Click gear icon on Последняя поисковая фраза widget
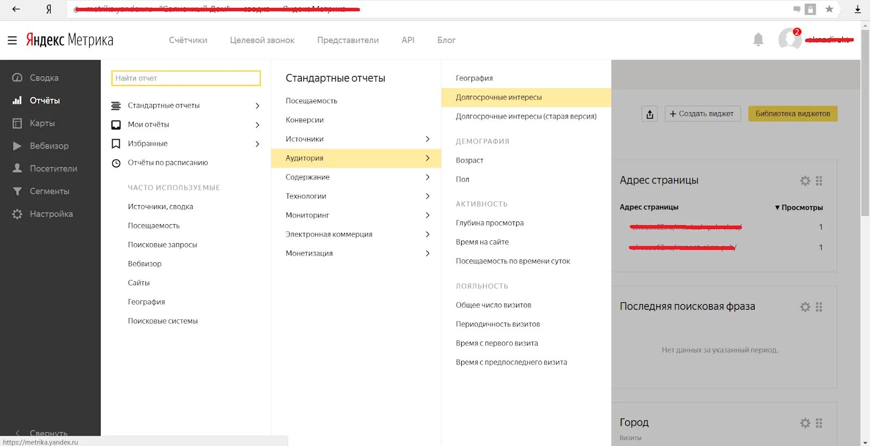This screenshot has width=870, height=446. pyautogui.click(x=805, y=307)
